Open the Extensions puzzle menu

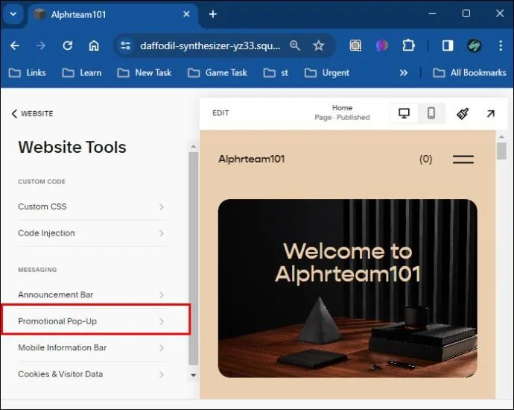[x=408, y=45]
